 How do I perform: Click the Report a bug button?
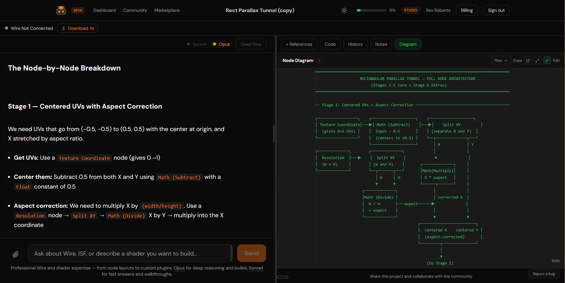click(x=544, y=274)
